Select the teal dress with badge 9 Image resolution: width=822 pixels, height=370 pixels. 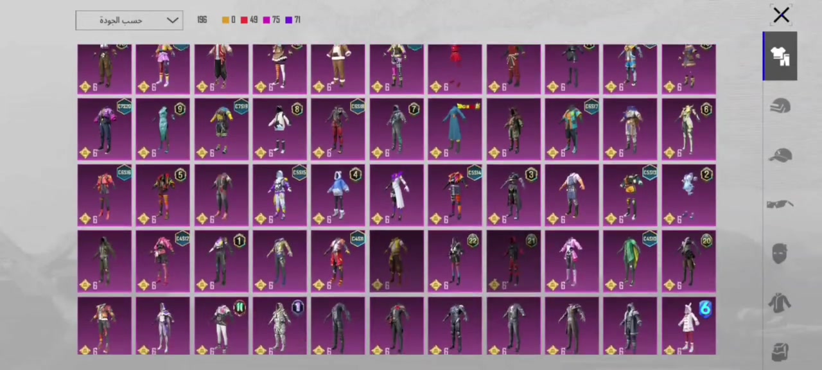pyautogui.click(x=163, y=129)
